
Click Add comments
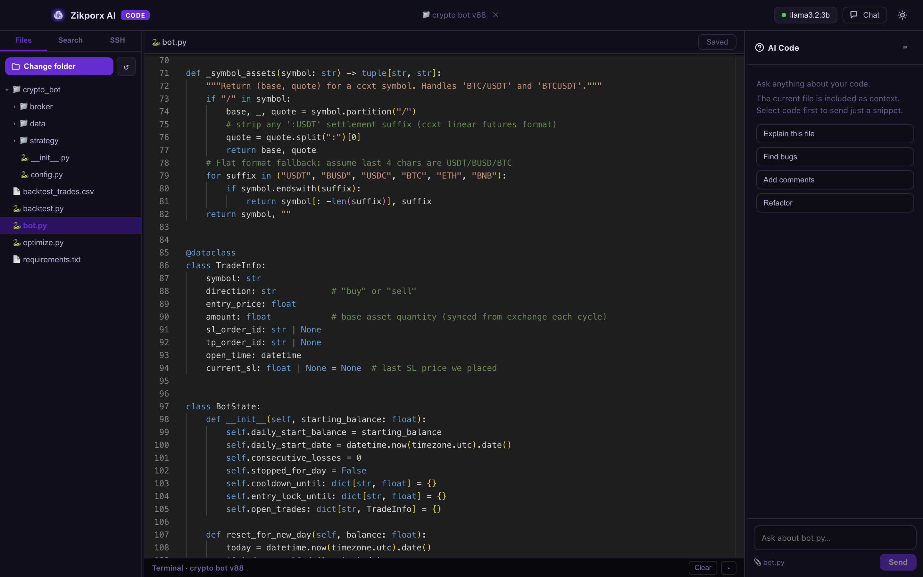[835, 180]
